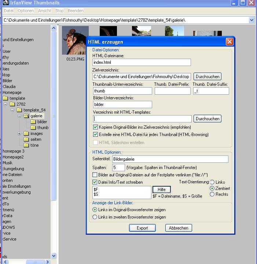Select the seiten folder icon
This screenshot has height=264, width=257.
pyautogui.click(x=26, y=139)
